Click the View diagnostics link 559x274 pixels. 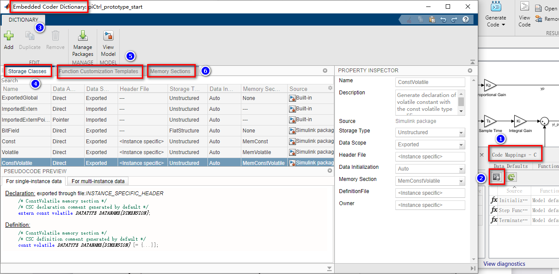click(x=504, y=264)
